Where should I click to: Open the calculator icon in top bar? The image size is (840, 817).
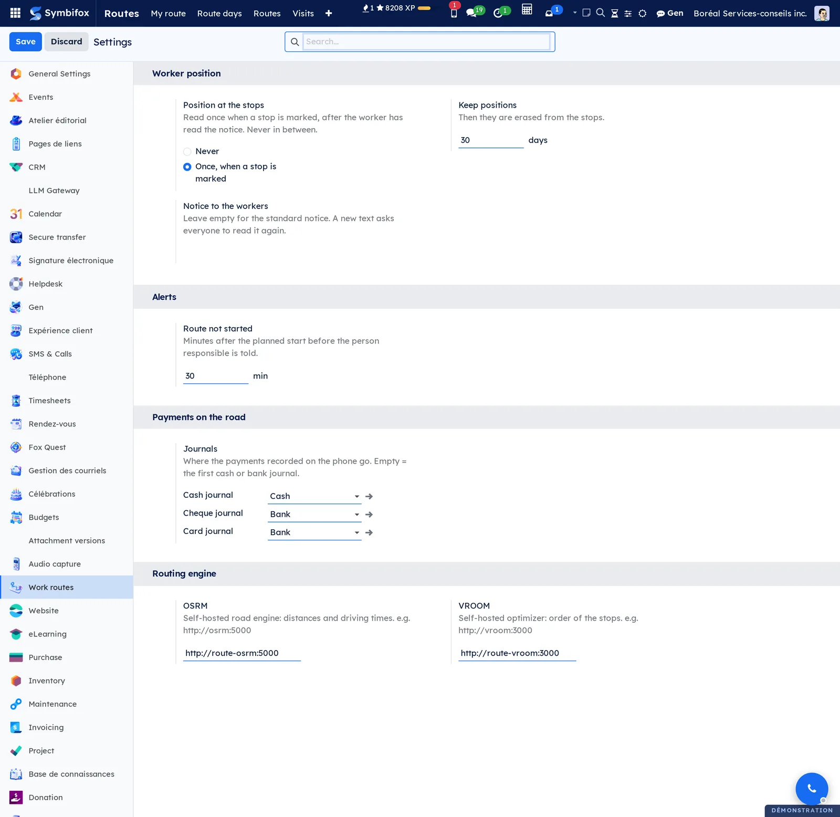[527, 9]
